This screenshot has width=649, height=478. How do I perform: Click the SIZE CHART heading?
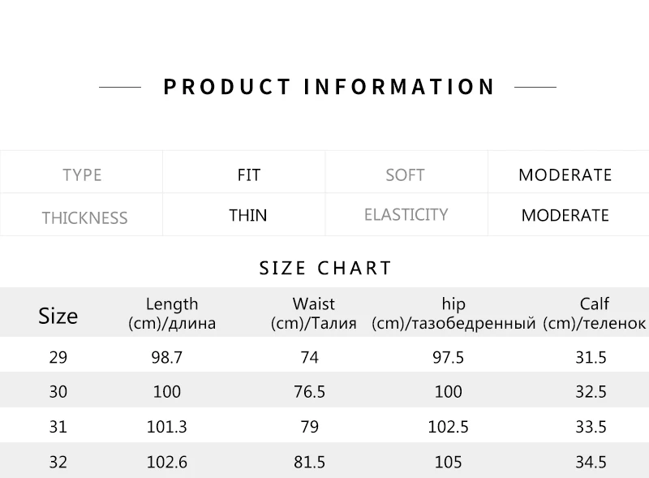click(x=325, y=268)
